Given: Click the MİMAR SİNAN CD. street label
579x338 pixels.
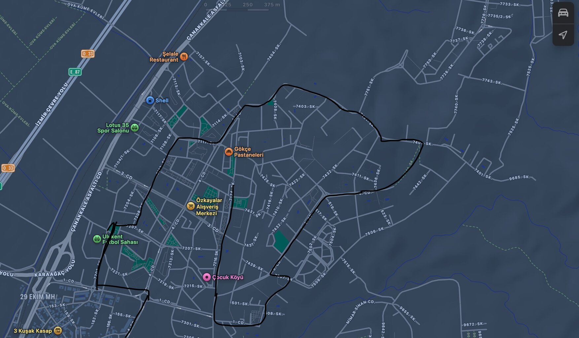Looking at the screenshot, I should 360,312.
